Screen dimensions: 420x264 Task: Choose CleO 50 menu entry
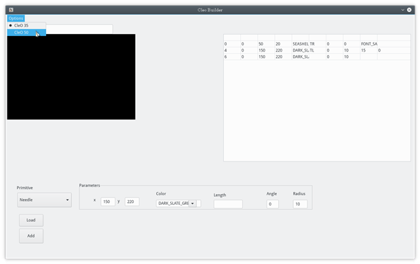point(26,33)
